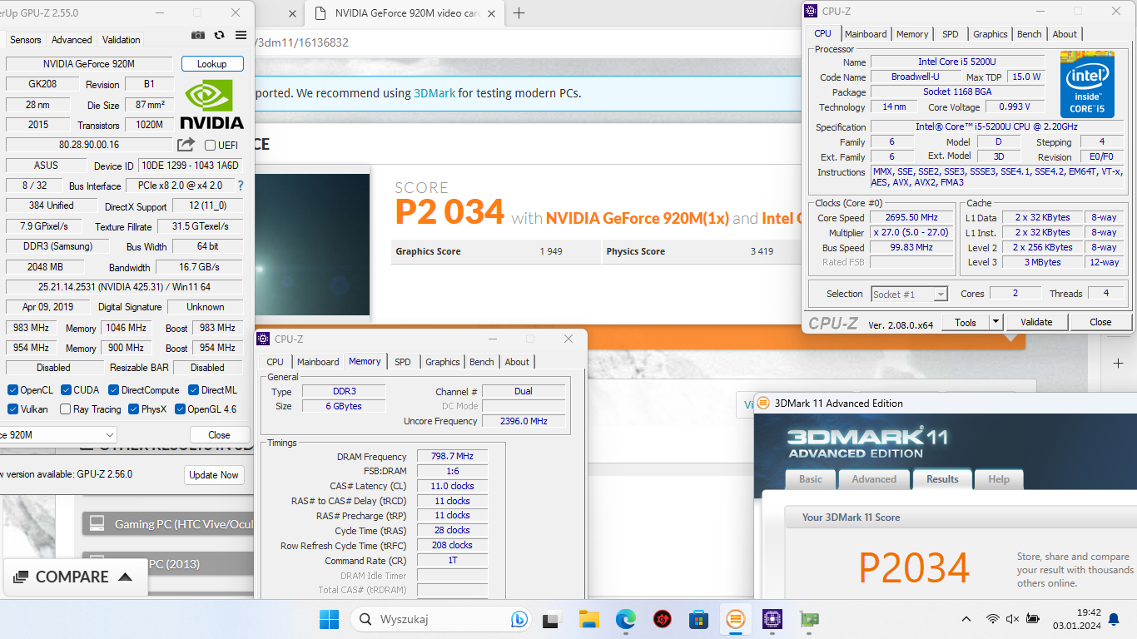Follow the 3DMark link in the banner

tap(434, 93)
